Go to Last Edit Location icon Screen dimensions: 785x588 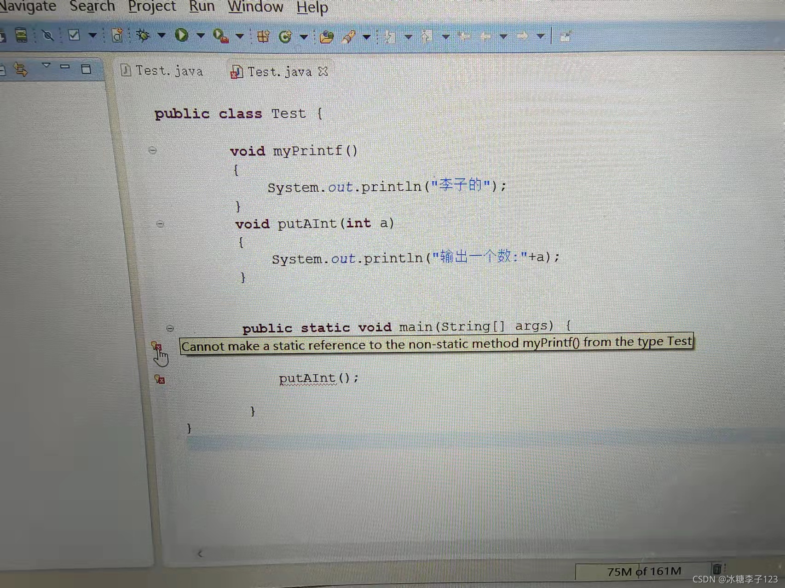tap(465, 36)
